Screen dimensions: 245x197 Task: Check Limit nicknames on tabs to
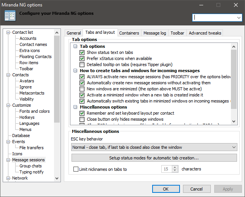(x=76, y=169)
